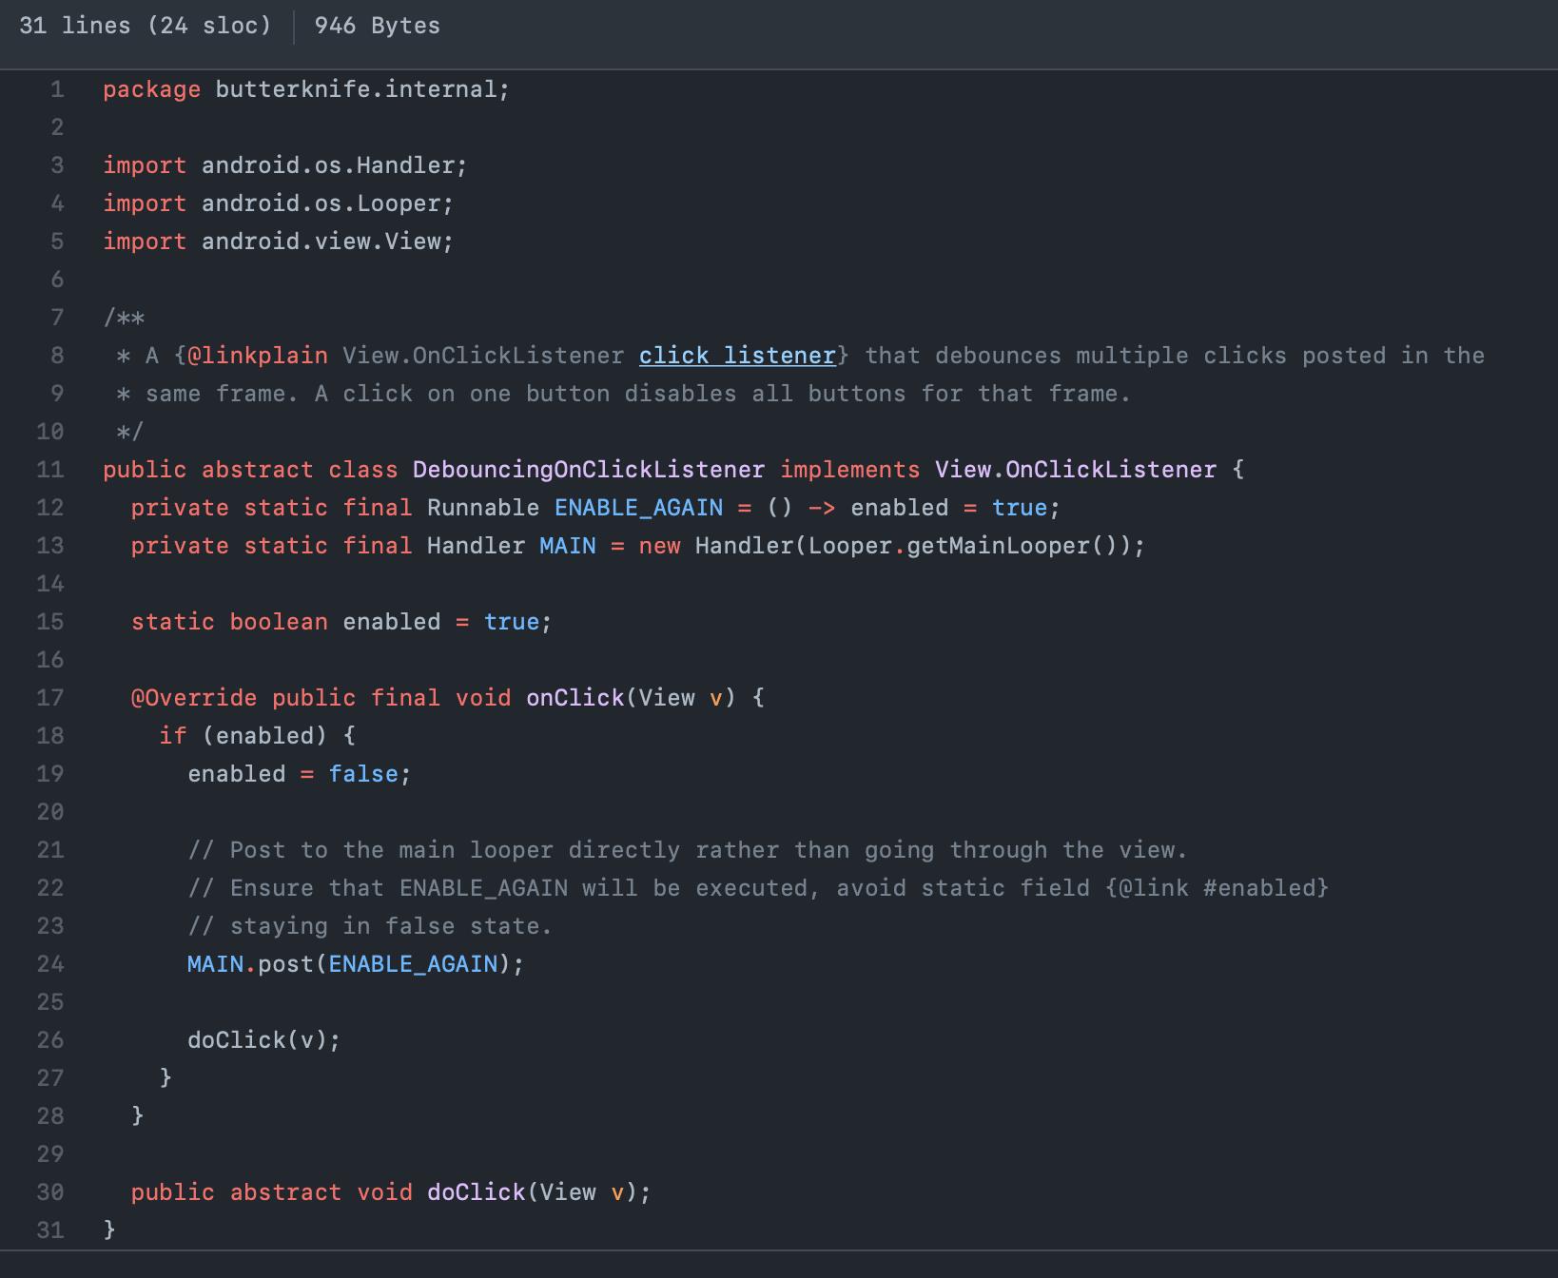Screen dimensions: 1558x1278
Task: Click the "new" keyword on line 13
Action: click(x=659, y=546)
